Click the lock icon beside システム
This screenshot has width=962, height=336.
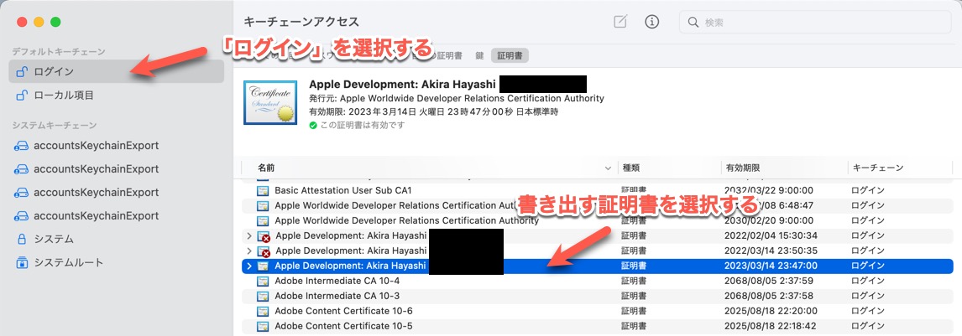[22, 239]
